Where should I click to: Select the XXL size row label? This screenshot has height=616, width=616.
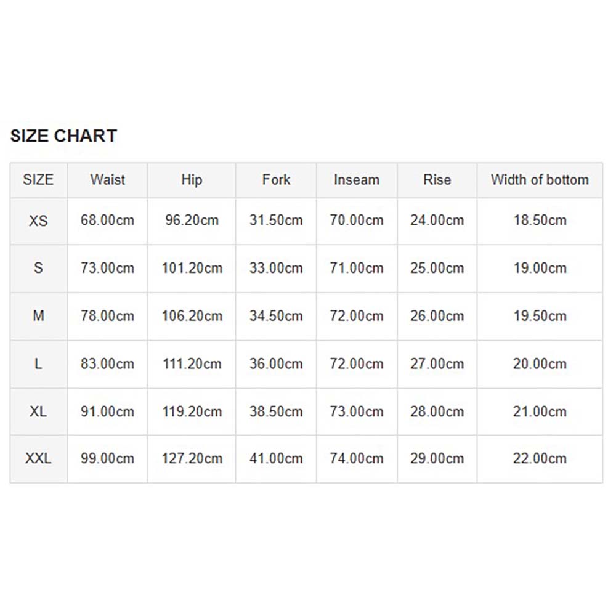[38, 458]
